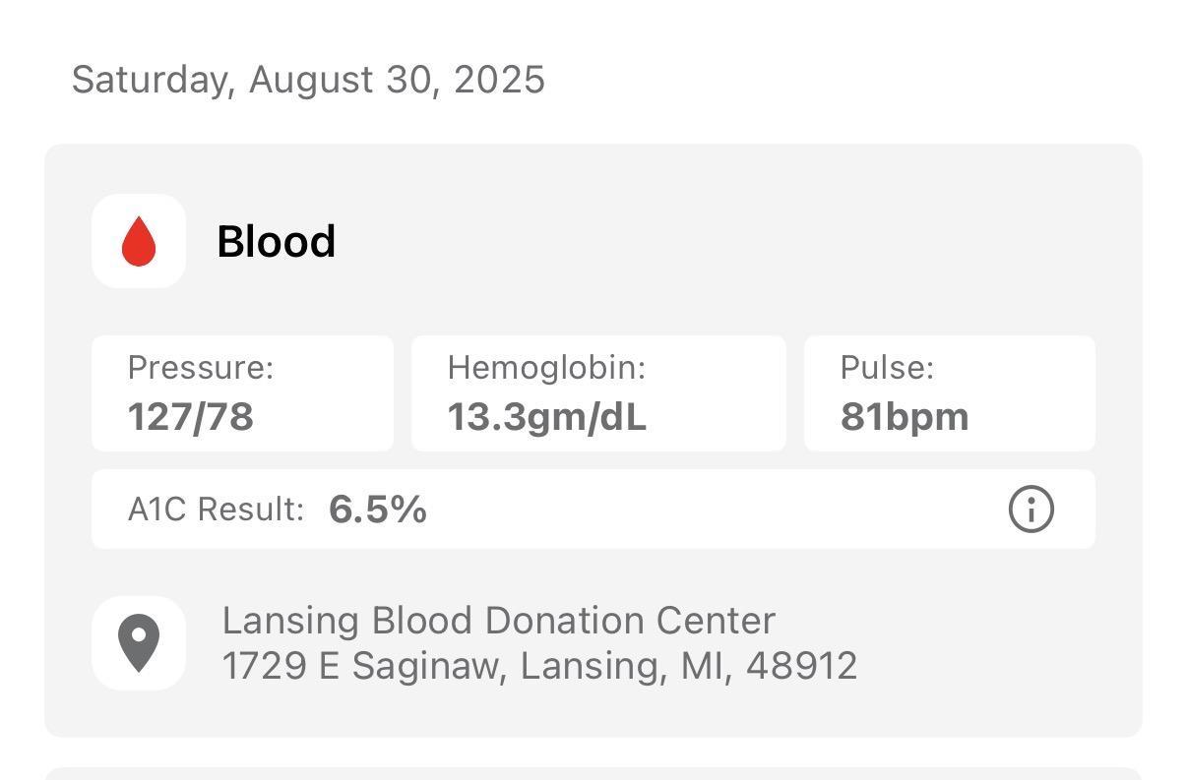Tap the location pin icon
Screen dimensions: 1187x780
click(x=139, y=642)
